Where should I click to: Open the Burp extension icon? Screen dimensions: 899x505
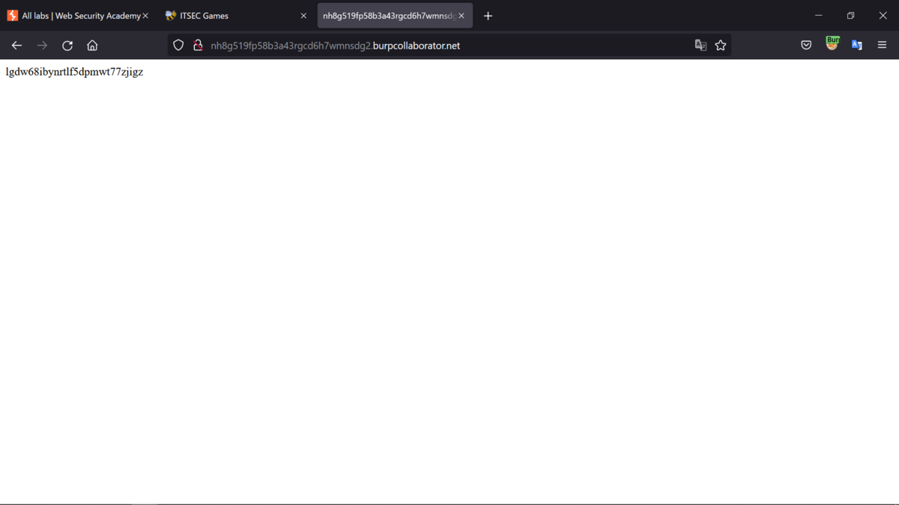[832, 43]
